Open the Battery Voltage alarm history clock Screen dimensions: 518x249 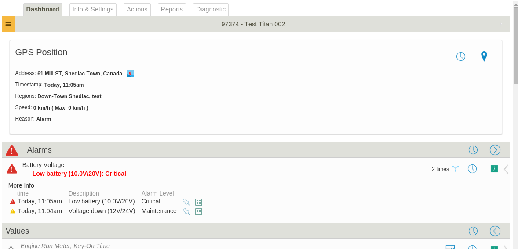472,169
